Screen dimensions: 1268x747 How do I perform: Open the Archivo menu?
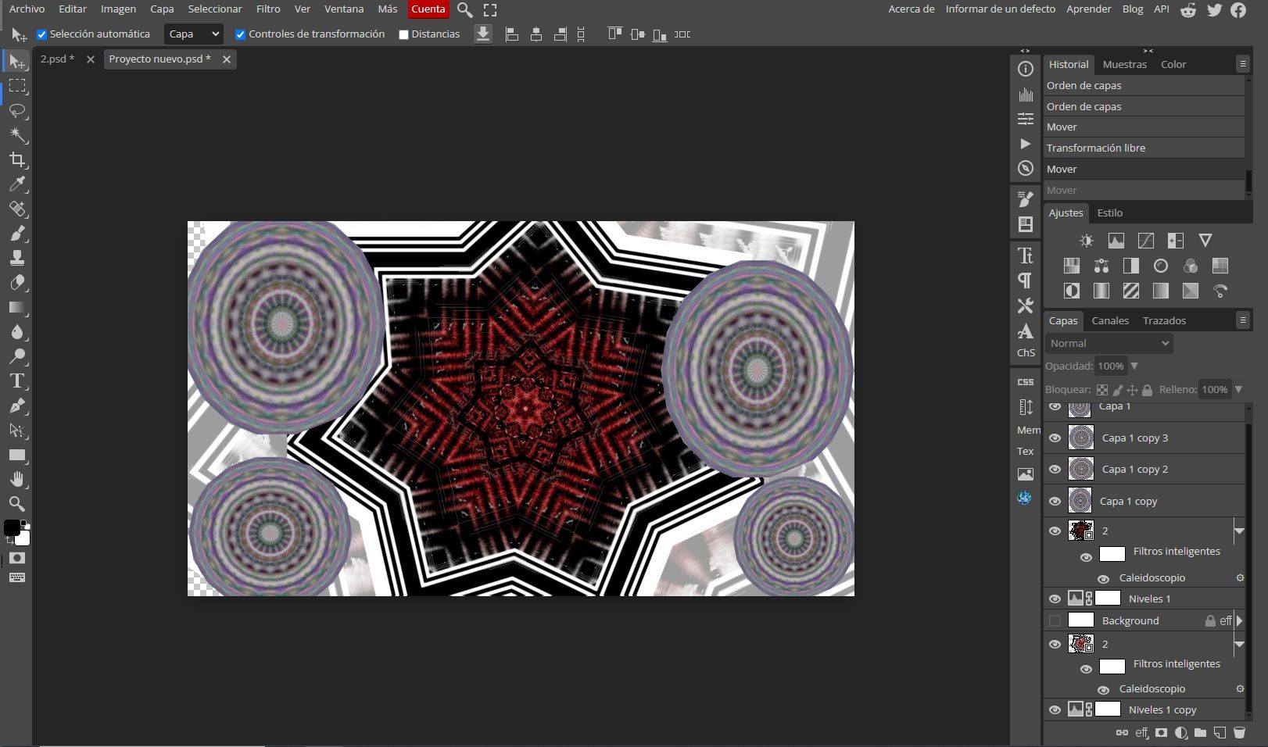tap(27, 9)
